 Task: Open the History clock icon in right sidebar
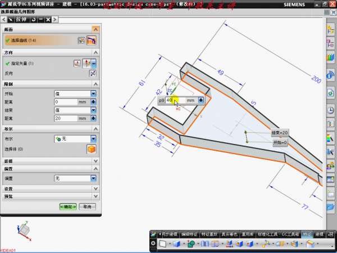pyautogui.click(x=330, y=110)
